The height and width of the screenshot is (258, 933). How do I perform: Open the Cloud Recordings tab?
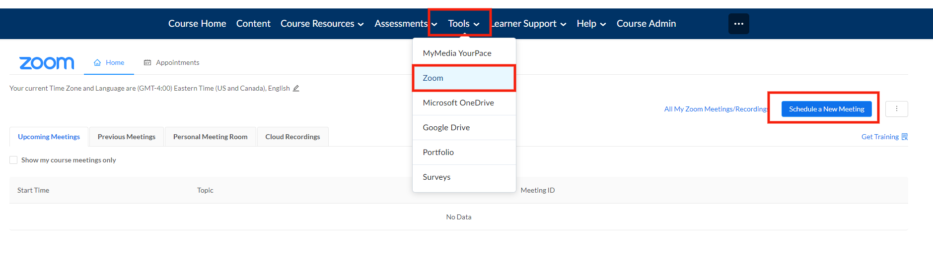(x=292, y=137)
